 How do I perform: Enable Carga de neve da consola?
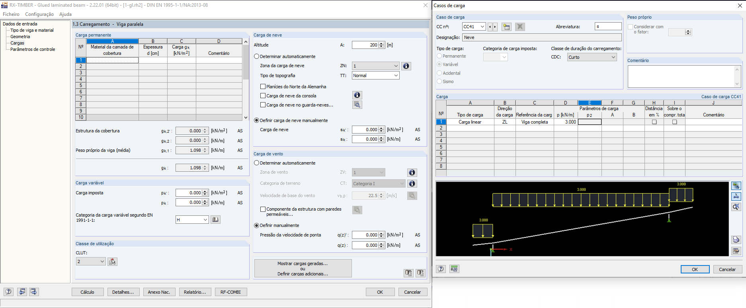click(263, 95)
